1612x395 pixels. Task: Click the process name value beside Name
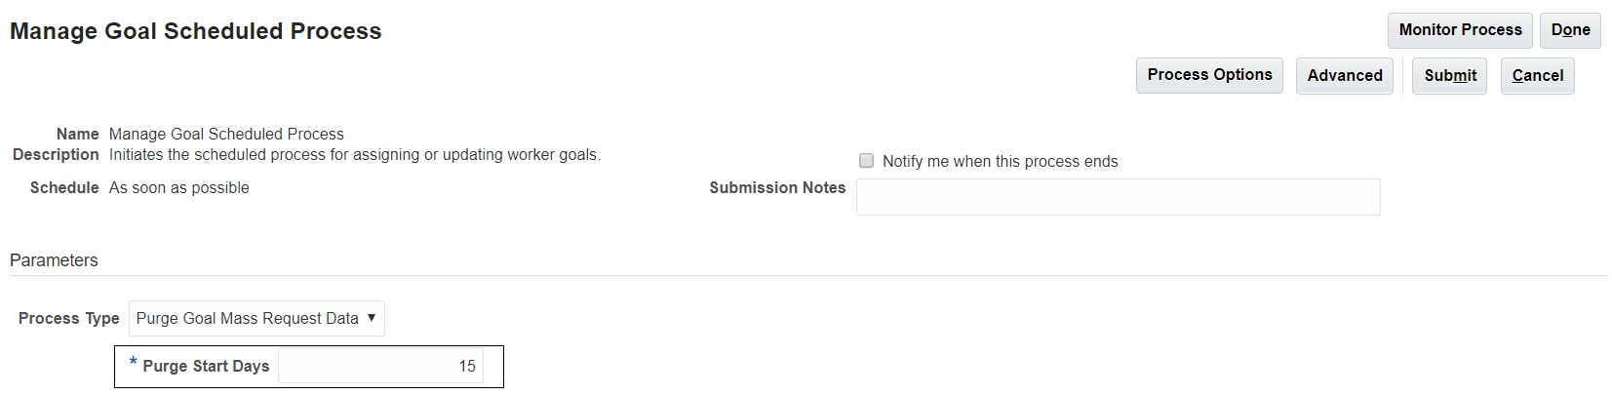coord(226,135)
